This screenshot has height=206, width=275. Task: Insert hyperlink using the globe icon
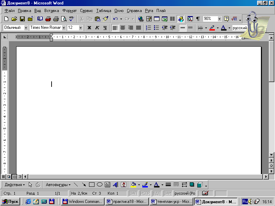point(141,19)
